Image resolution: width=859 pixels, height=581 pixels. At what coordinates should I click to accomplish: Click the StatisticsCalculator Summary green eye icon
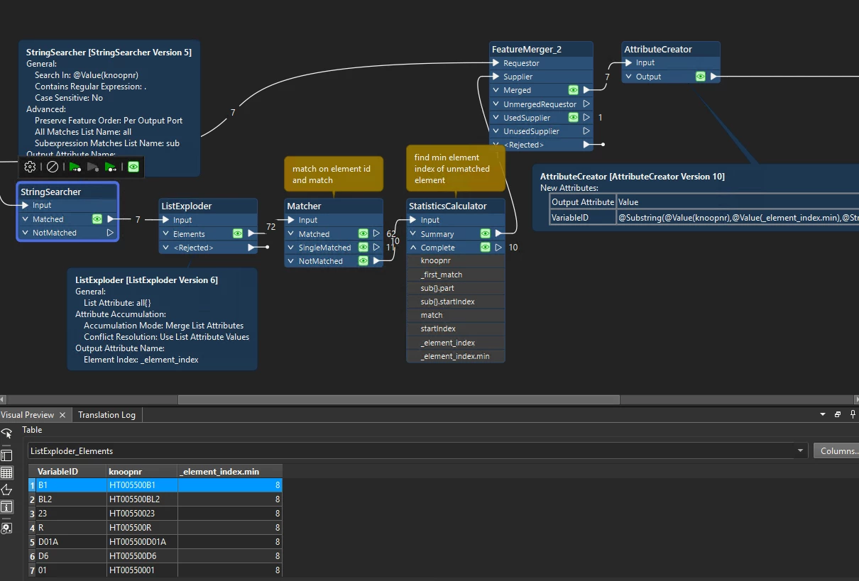(485, 233)
